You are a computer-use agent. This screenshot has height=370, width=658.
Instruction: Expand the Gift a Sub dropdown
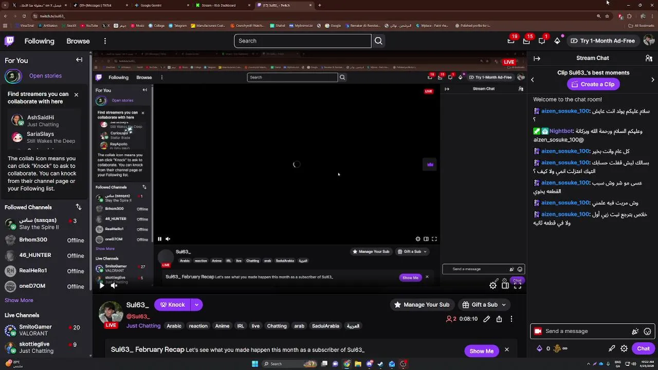click(503, 305)
